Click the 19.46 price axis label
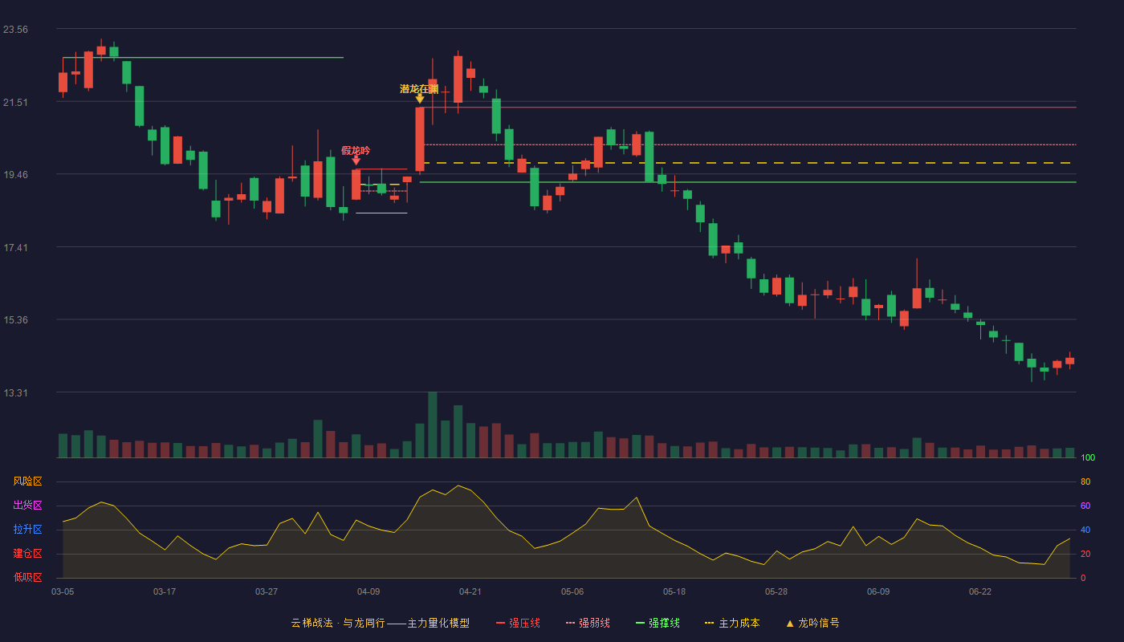The height and width of the screenshot is (642, 1124). click(15, 175)
